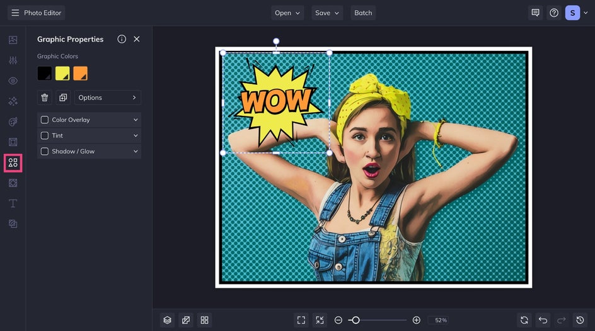This screenshot has width=595, height=331.
Task: Open the grid view icon in bottom bar
Action: tap(204, 320)
